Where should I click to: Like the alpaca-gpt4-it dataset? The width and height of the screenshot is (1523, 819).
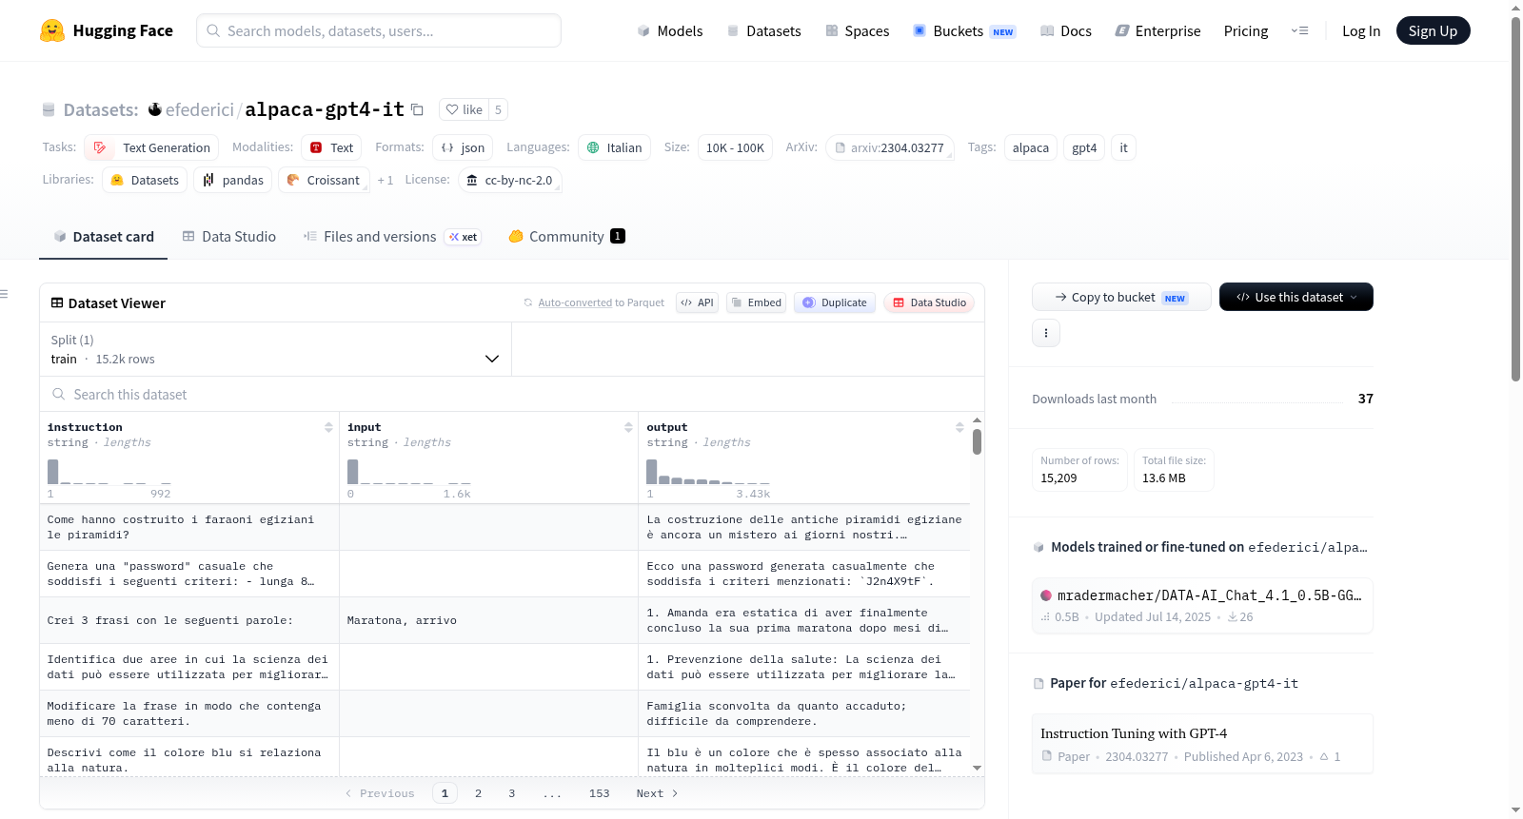pos(465,109)
